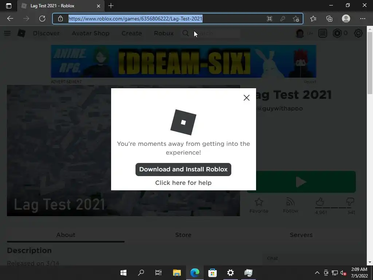Viewport: 373px width, 280px height.
Task: Open File Explorer from taskbar
Action: point(177,273)
